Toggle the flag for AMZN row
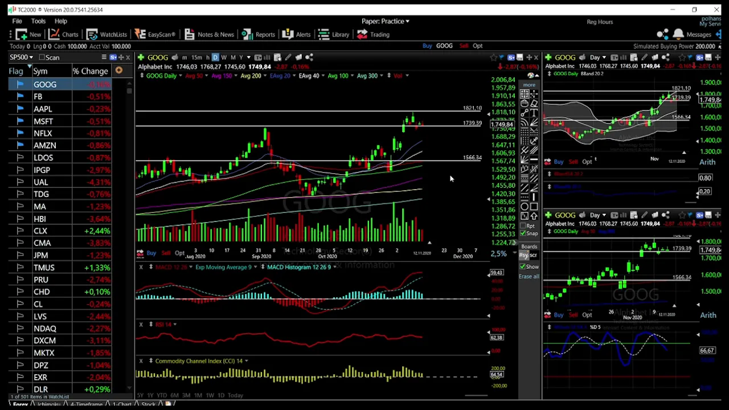This screenshot has width=729, height=410. [x=20, y=145]
